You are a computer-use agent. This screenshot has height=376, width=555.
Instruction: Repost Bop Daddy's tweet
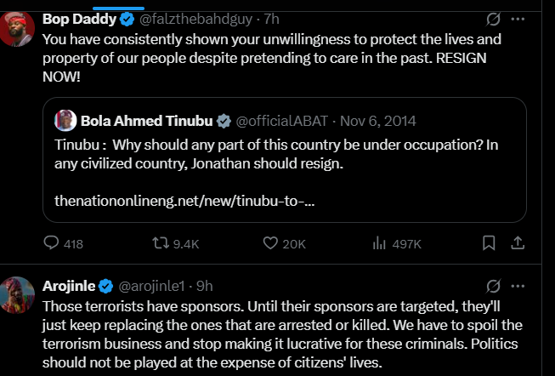(x=160, y=244)
